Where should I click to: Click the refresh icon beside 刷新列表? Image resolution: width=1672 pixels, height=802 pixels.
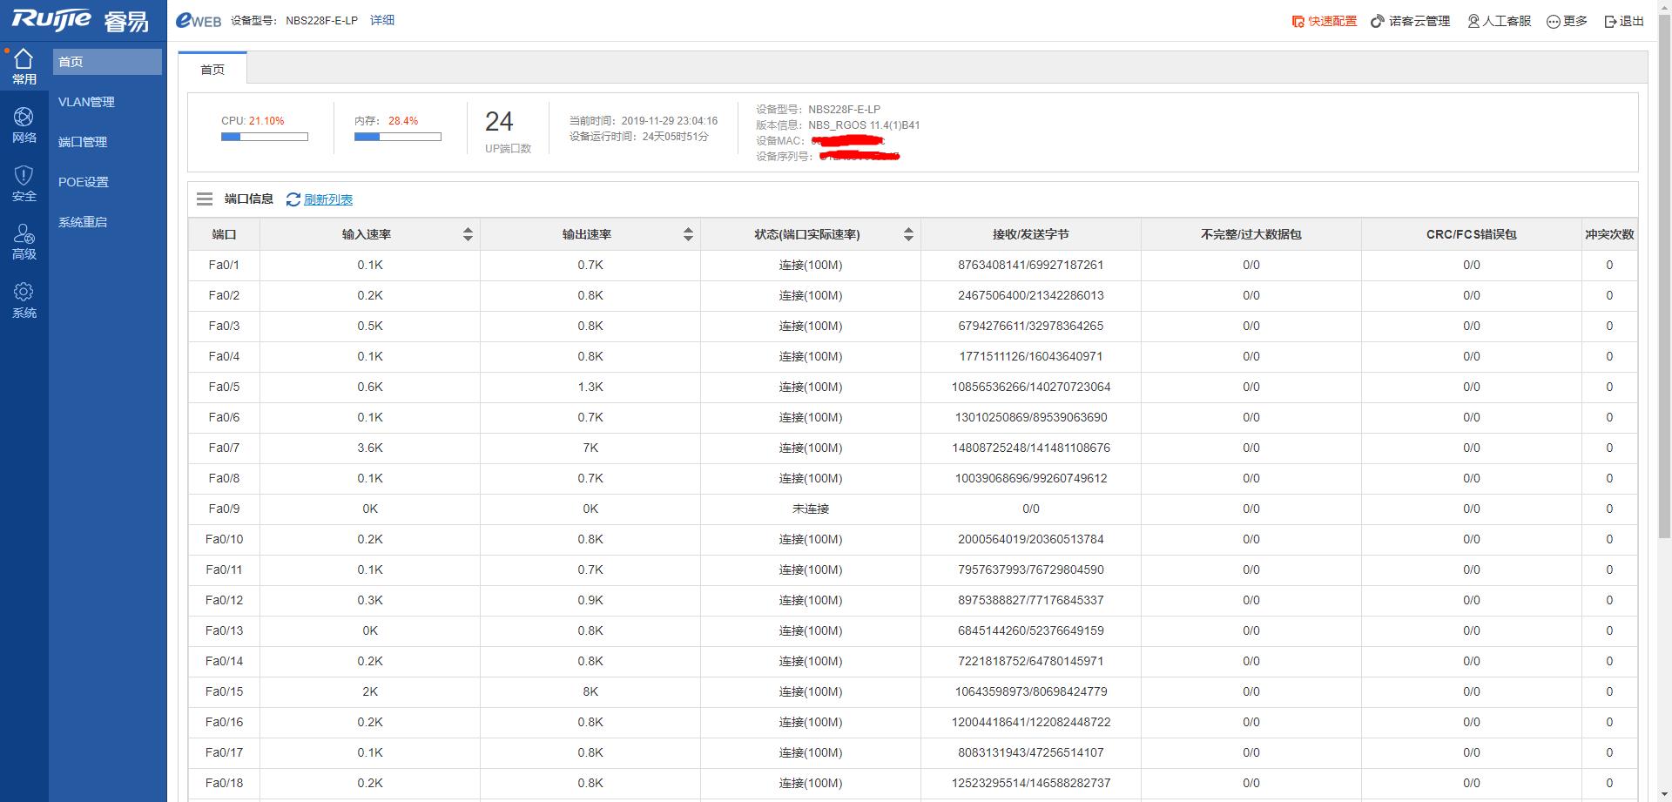(x=293, y=199)
